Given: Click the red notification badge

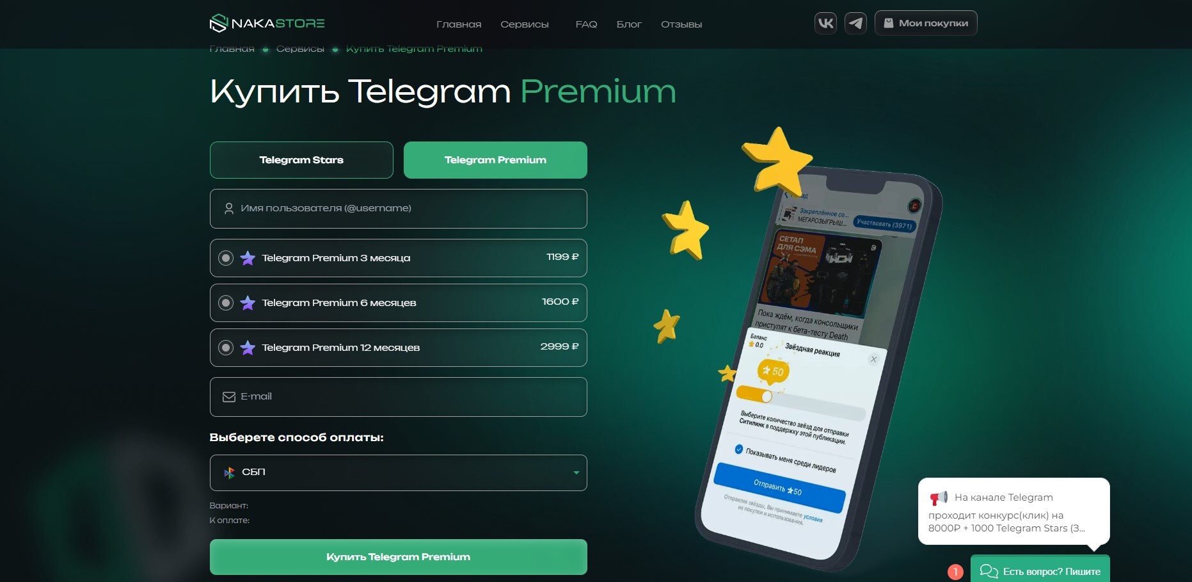Looking at the screenshot, I should (955, 571).
